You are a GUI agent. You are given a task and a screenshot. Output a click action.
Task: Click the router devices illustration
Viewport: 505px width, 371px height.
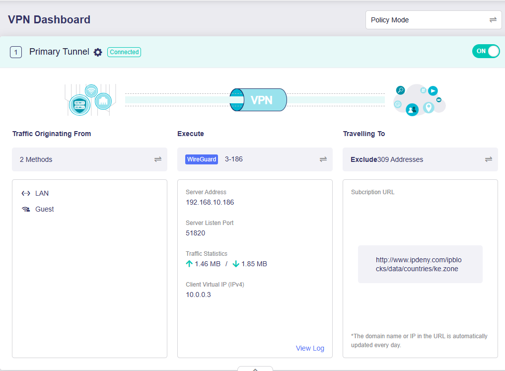click(90, 100)
